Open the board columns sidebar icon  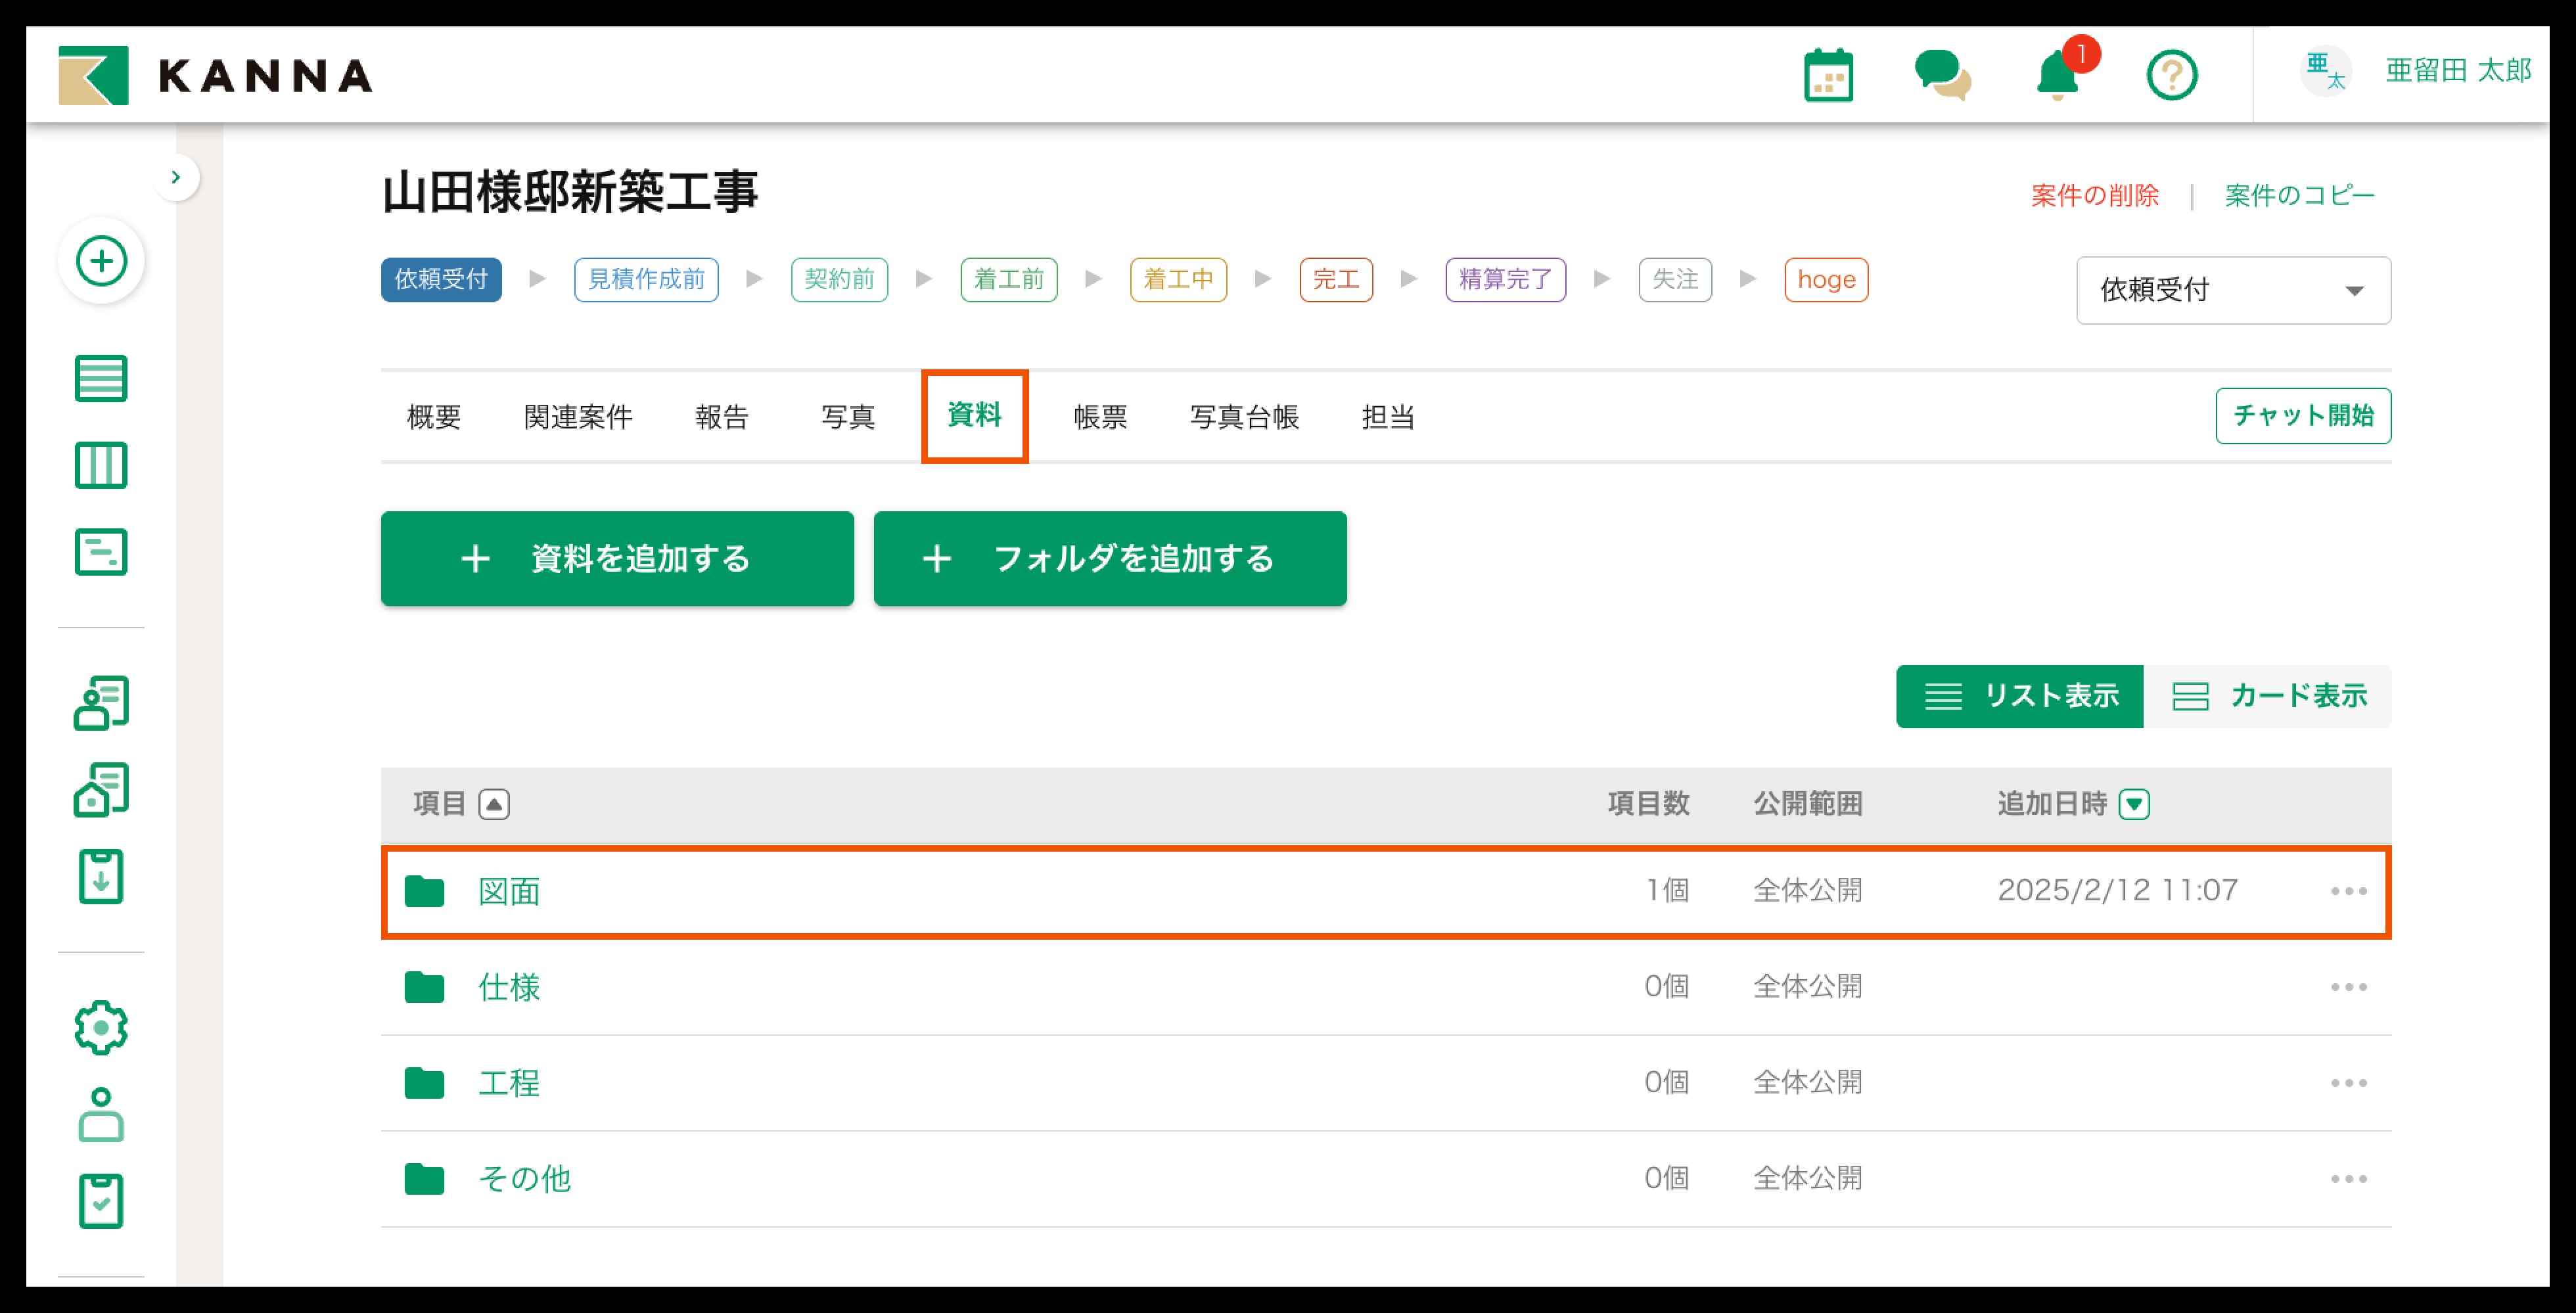click(x=101, y=466)
